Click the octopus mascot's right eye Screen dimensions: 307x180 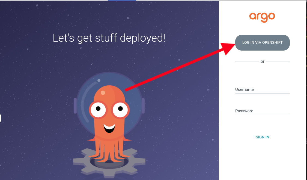tap(120, 109)
